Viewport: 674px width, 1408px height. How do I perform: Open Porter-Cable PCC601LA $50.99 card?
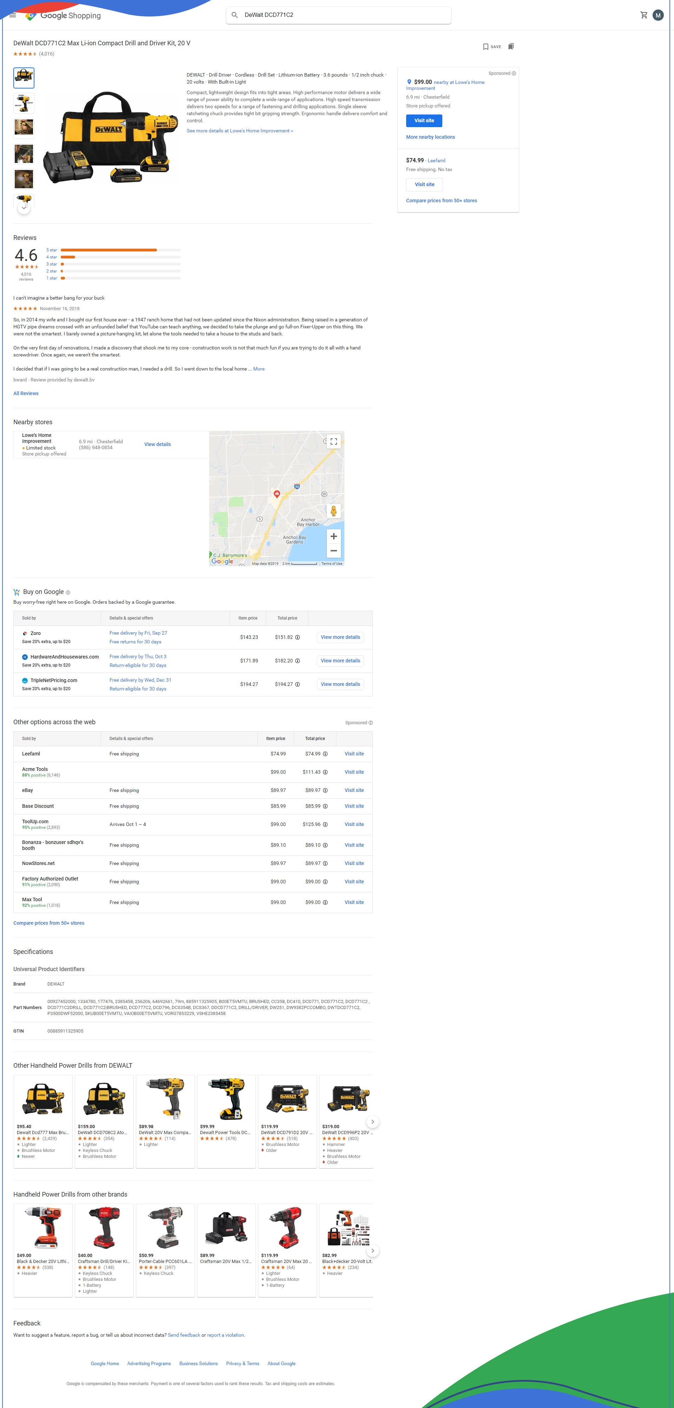click(x=165, y=1251)
